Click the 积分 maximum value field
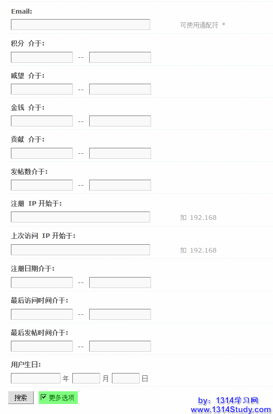273x414 pixels. pos(120,57)
